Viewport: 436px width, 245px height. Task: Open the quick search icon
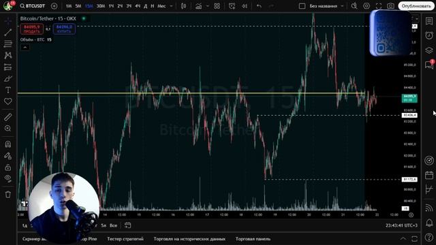354,6
